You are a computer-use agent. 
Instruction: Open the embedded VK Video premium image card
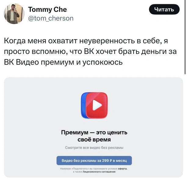[x=93, y=127]
